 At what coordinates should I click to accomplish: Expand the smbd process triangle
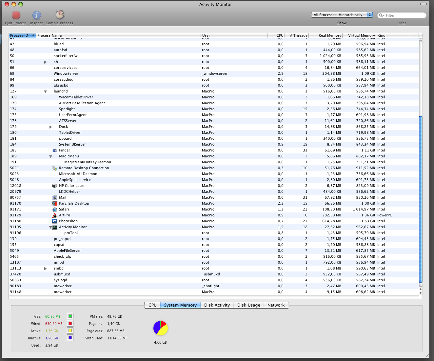46,268
